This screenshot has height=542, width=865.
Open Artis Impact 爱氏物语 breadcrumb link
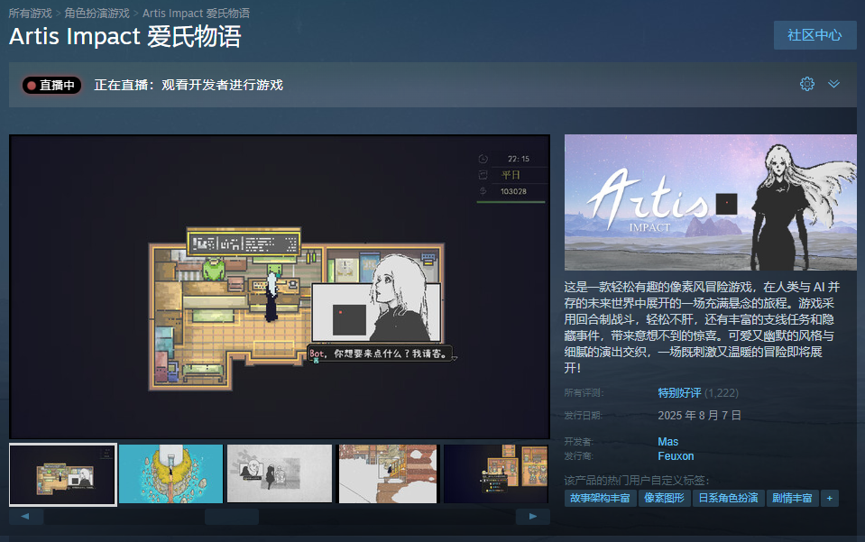pos(196,14)
